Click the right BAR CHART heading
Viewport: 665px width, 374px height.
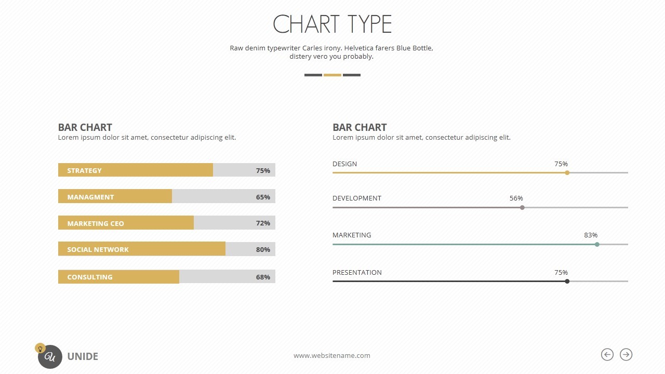pyautogui.click(x=360, y=127)
